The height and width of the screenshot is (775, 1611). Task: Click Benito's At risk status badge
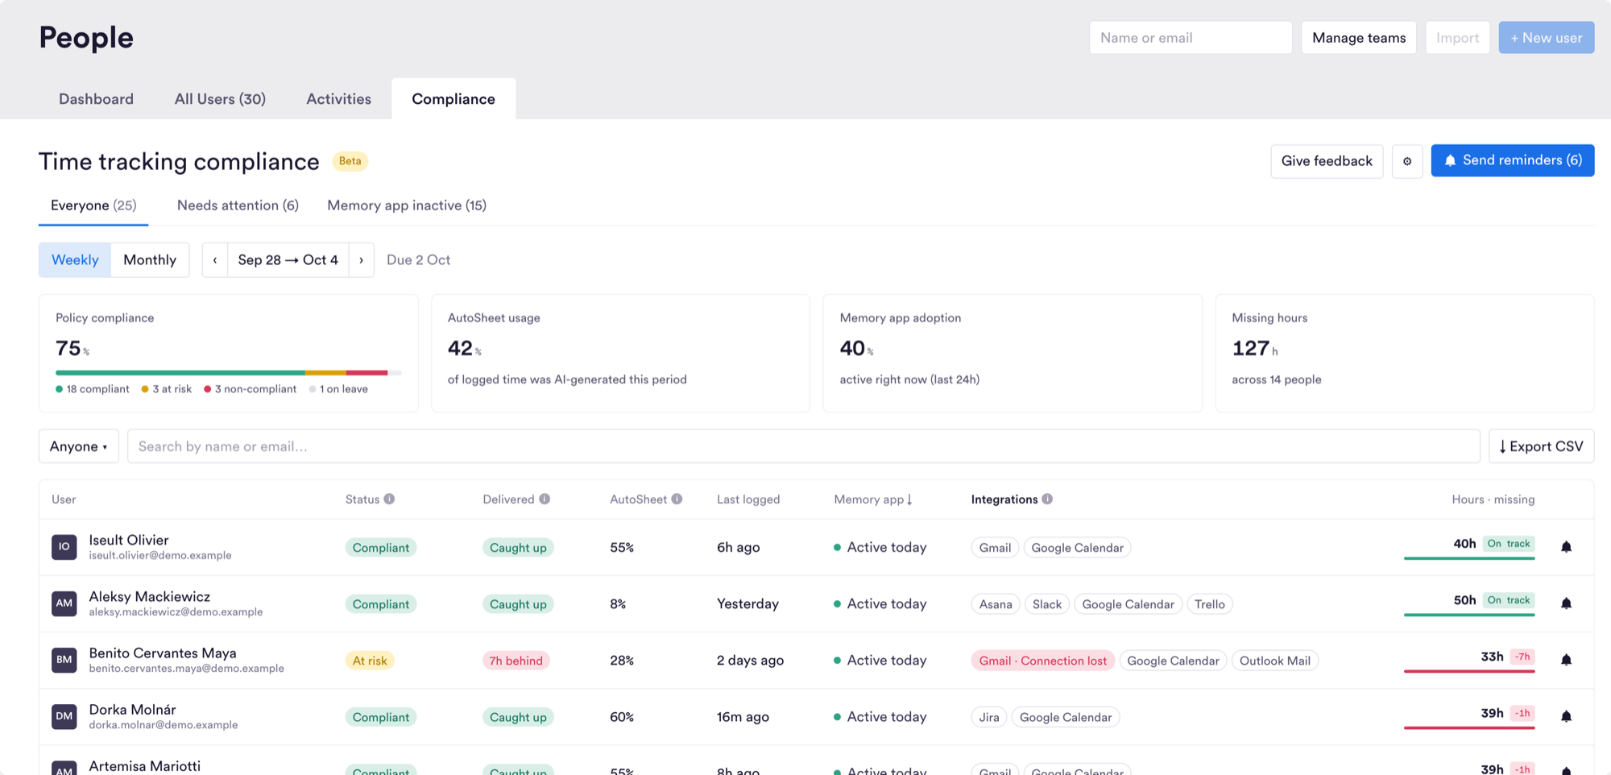tap(370, 661)
